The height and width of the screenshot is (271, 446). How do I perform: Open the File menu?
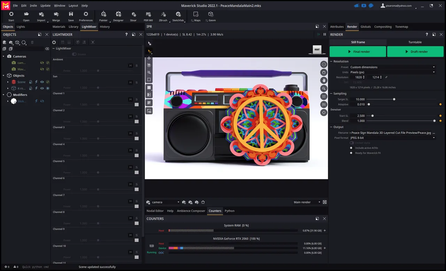(x=15, y=6)
